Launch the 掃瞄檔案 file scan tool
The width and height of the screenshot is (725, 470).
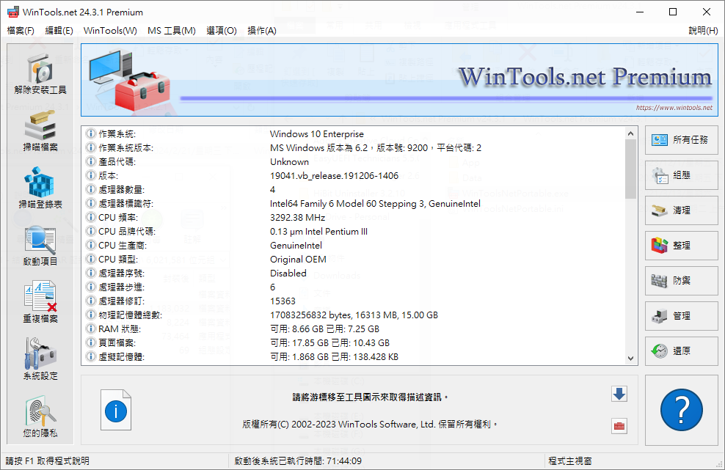40,131
